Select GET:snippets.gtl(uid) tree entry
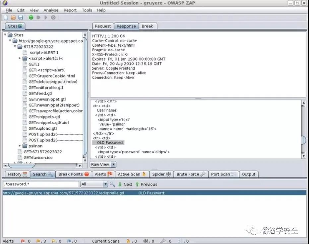This screenshot has width=309, height=244. 49,123
